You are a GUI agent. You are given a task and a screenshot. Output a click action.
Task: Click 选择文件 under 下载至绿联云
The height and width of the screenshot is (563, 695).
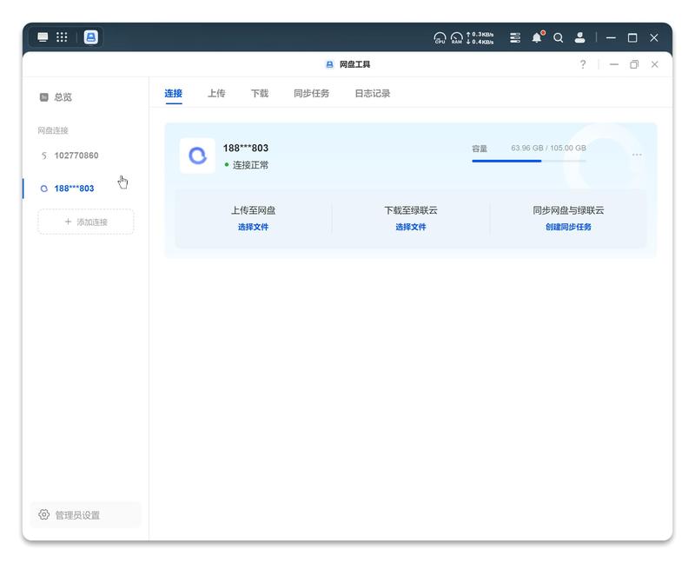point(411,227)
